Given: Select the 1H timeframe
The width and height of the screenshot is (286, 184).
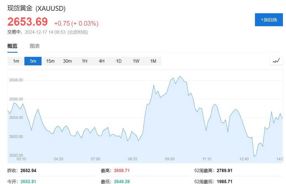Looking at the screenshot, I should 85,61.
